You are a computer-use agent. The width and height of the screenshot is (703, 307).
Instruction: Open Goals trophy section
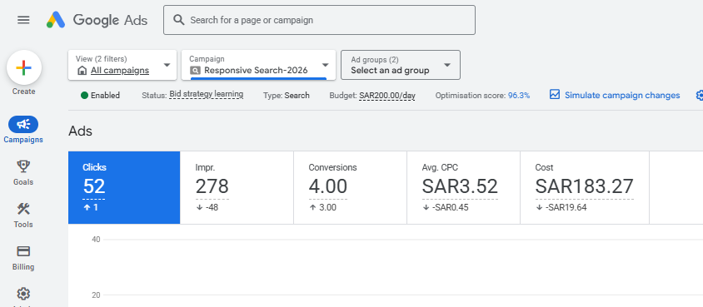[x=23, y=173]
